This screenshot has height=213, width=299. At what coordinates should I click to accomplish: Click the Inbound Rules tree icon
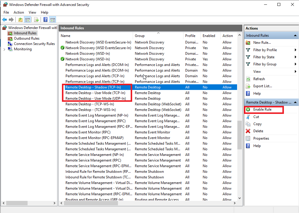coord(10,33)
